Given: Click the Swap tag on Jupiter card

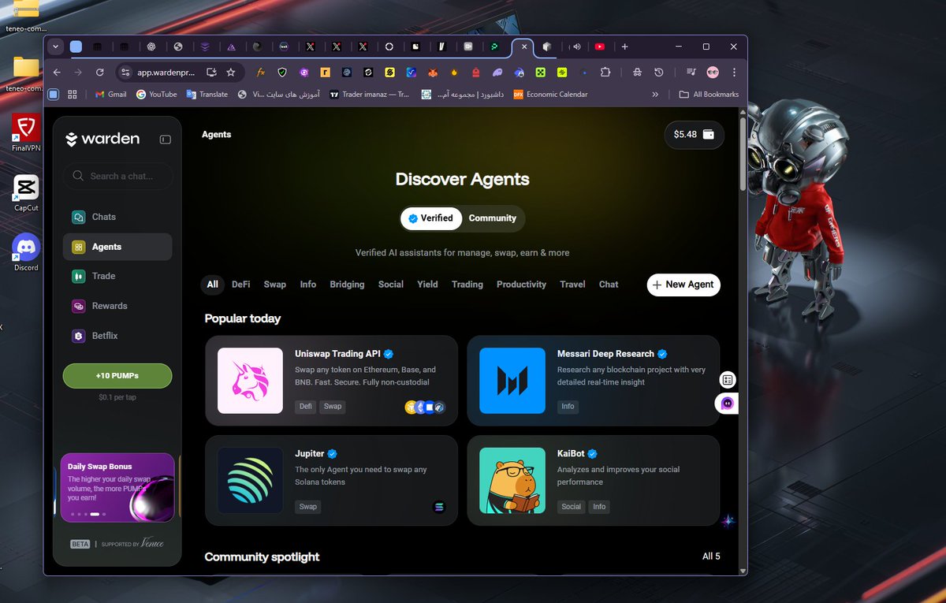Looking at the screenshot, I should pyautogui.click(x=308, y=507).
